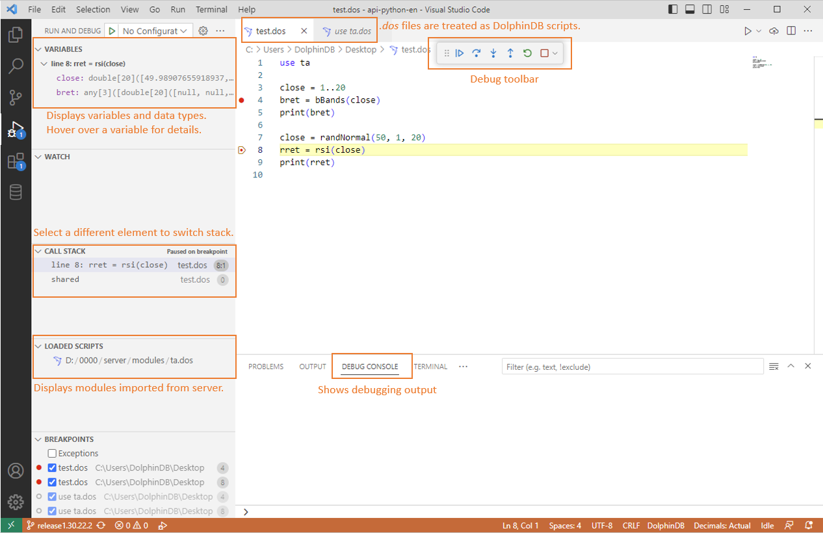Restart the debugging session
This screenshot has width=823, height=533.
click(527, 53)
